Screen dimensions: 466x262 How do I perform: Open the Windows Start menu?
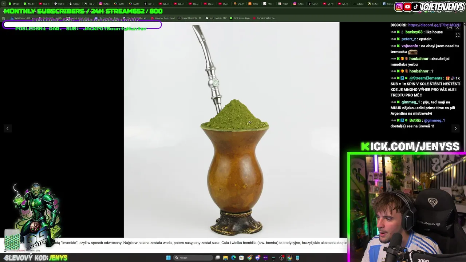point(168,258)
